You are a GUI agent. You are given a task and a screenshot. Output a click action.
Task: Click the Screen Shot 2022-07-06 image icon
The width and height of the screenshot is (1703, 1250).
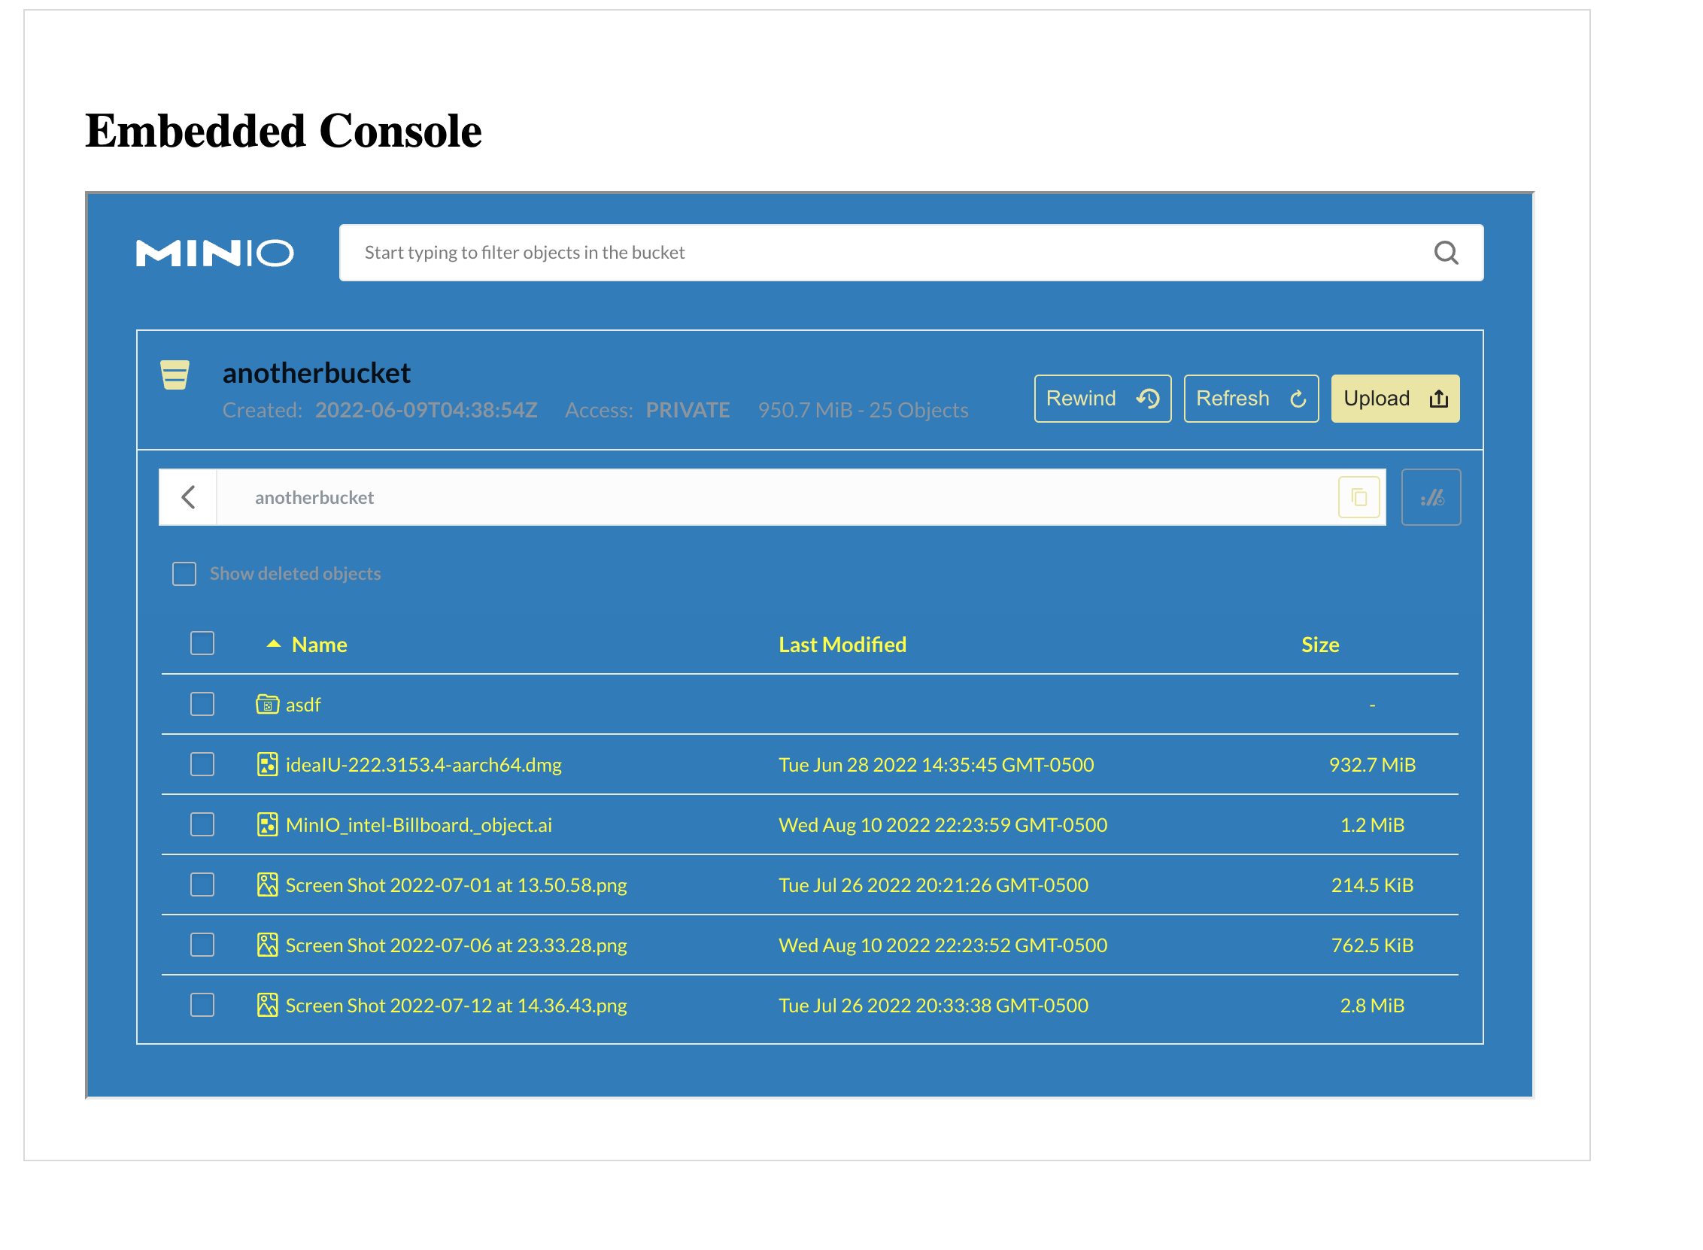(267, 945)
